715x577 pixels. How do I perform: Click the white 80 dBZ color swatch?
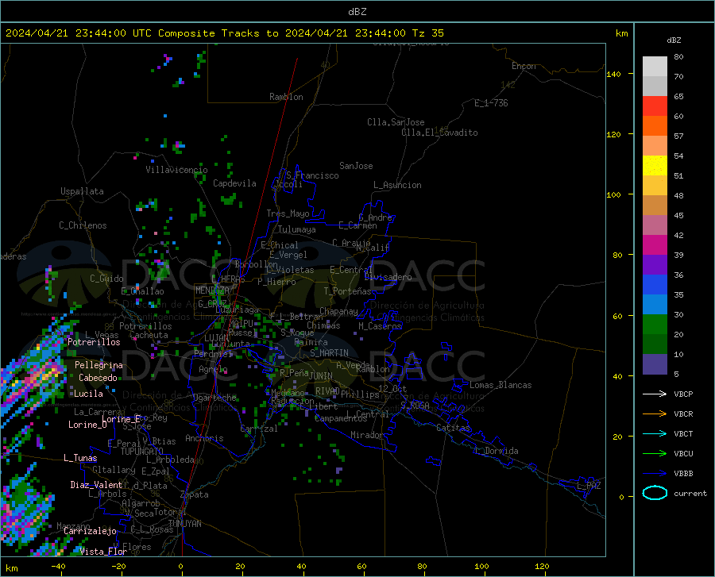[x=655, y=67]
